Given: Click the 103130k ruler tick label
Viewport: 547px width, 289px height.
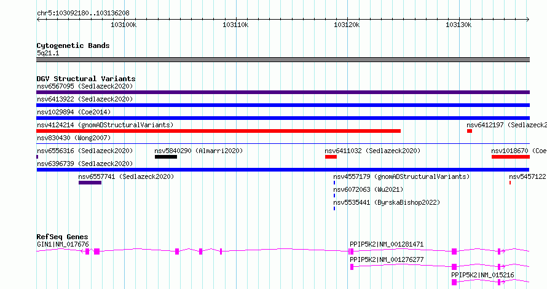Looking at the screenshot, I should tap(458, 25).
